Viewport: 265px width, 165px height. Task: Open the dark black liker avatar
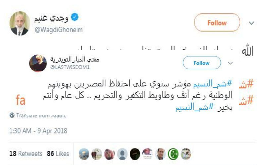point(135,154)
